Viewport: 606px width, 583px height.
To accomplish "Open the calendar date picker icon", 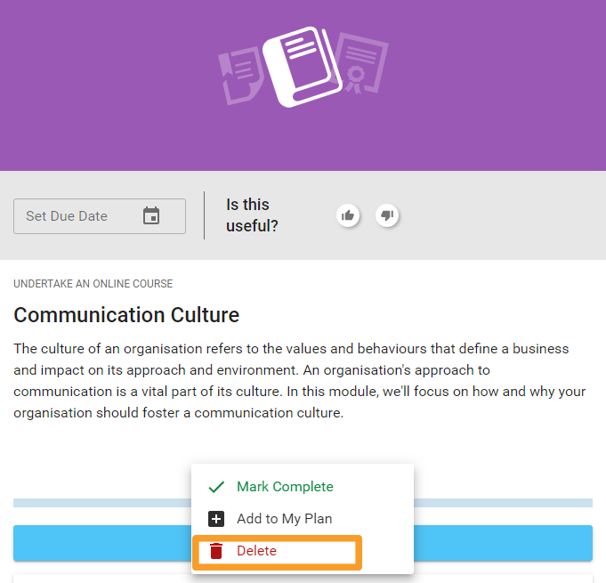I will (151, 216).
